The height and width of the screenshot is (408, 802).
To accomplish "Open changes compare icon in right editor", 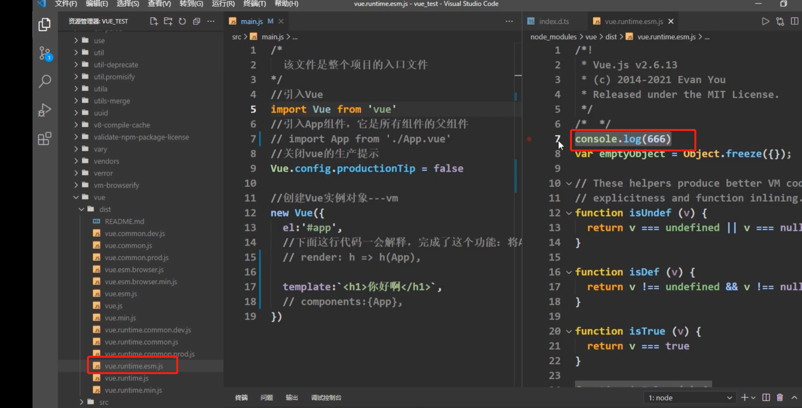I will coord(780,22).
